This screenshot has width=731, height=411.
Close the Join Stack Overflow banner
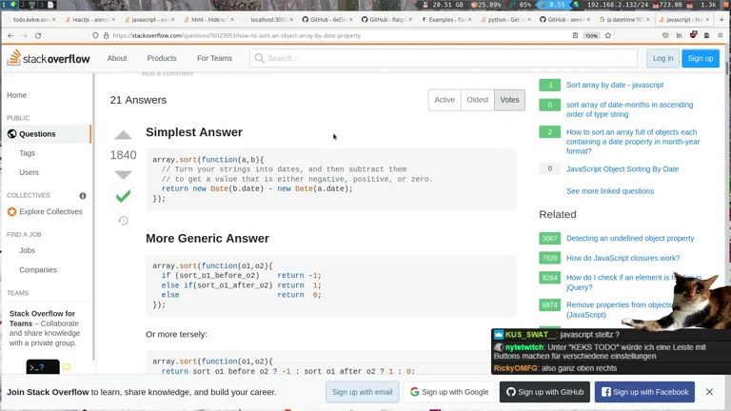pos(709,392)
